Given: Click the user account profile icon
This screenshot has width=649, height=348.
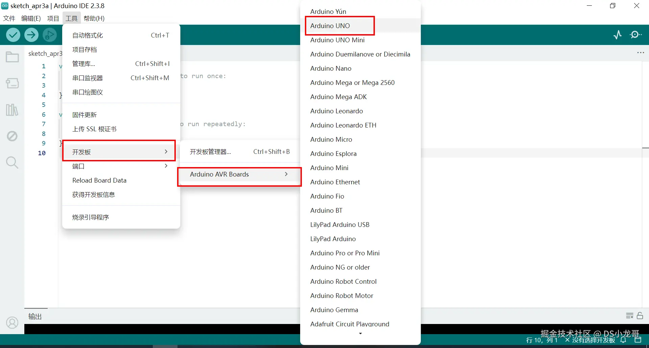Looking at the screenshot, I should coord(12,323).
